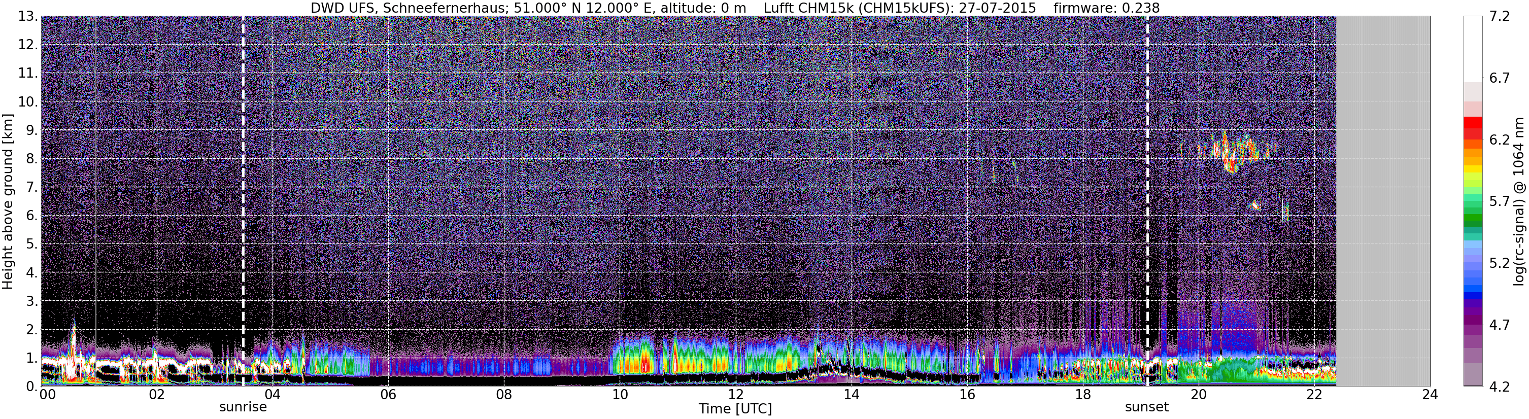This screenshot has height=419, width=1529.
Task: Click the small cloud echo near 6 km at 21 UTC
Action: pyautogui.click(x=1255, y=206)
